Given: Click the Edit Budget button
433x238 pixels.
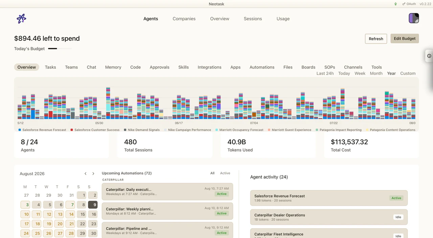Looking at the screenshot, I should [x=405, y=38].
